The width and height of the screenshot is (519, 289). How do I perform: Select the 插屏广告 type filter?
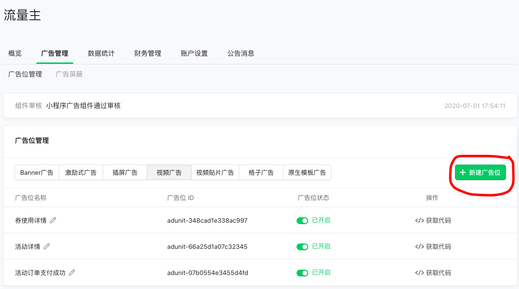click(x=125, y=172)
